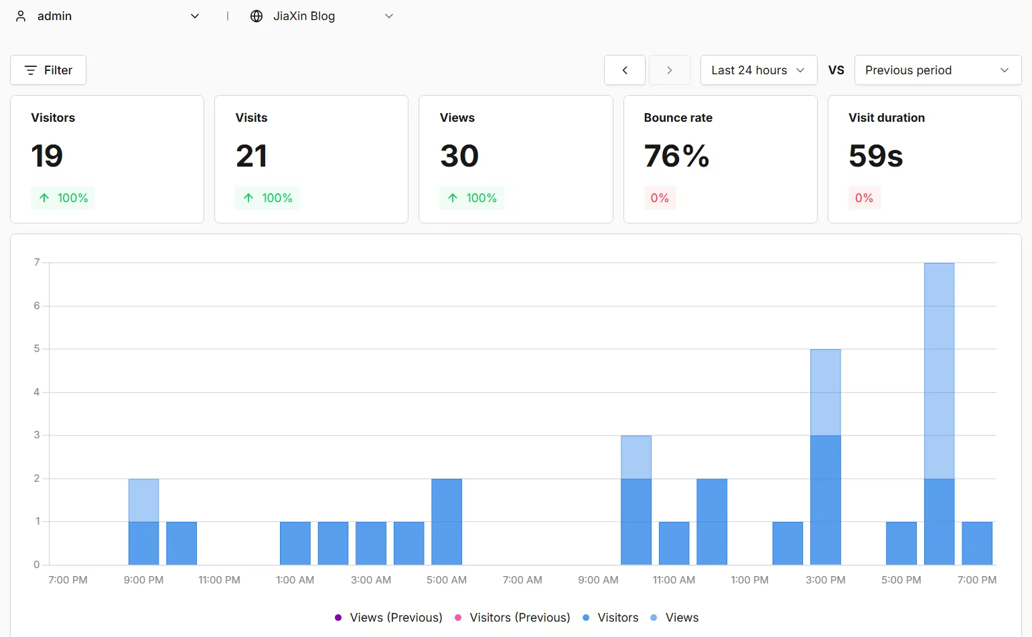Screen dimensions: 1032x637
Task: Click the pink Visitors (Previous) legend dot
Action: pos(458,618)
